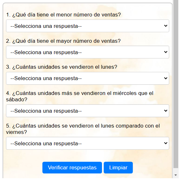Open the answer list for menor número de ventas
The height and width of the screenshot is (182, 182).
coord(87,26)
